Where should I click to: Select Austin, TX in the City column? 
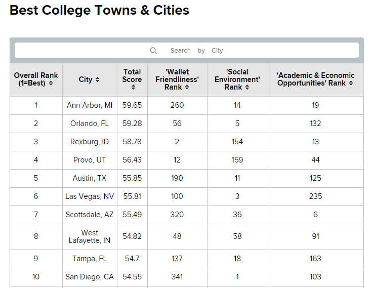point(90,178)
